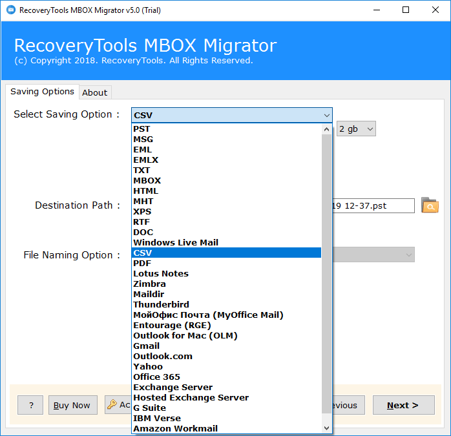451x436 pixels.
Task: Choose Yahoo as saving option
Action: pos(227,367)
